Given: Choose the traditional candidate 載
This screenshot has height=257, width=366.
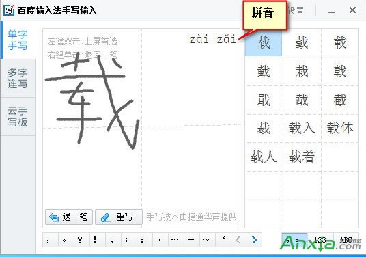Looking at the screenshot, I should pos(339,42).
